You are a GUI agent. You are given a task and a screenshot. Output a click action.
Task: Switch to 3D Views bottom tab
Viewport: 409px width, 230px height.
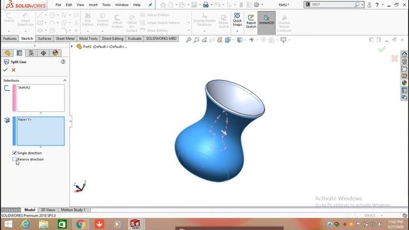click(48, 210)
